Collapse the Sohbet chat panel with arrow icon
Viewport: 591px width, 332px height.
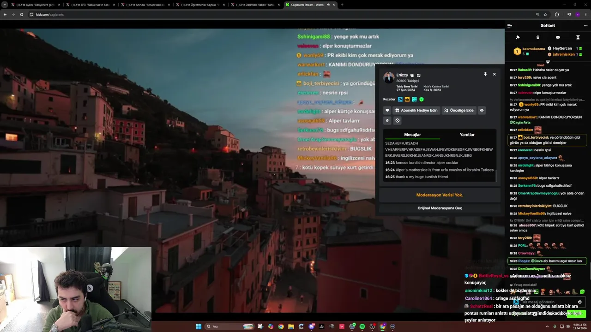point(509,26)
